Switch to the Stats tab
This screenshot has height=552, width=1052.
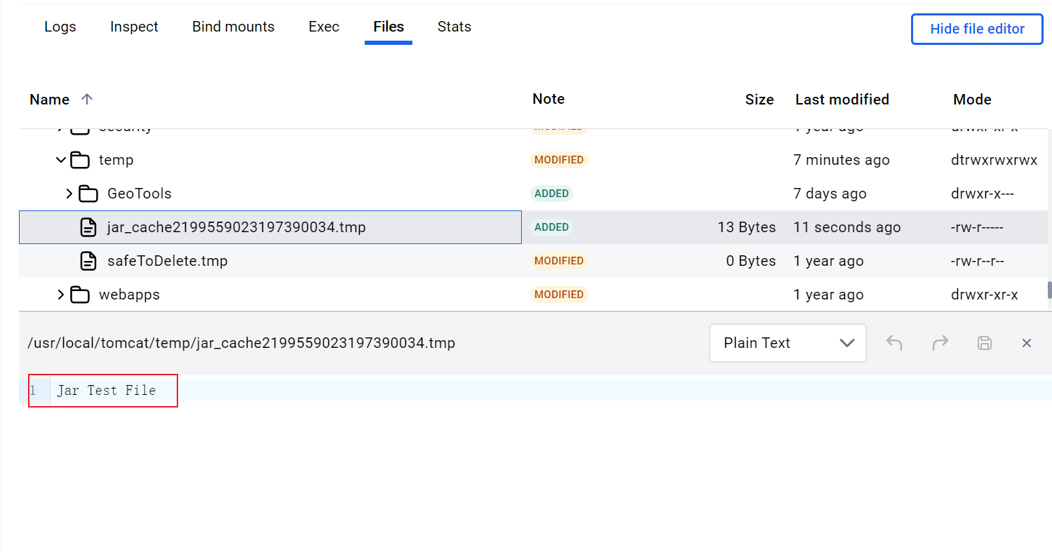pos(454,27)
